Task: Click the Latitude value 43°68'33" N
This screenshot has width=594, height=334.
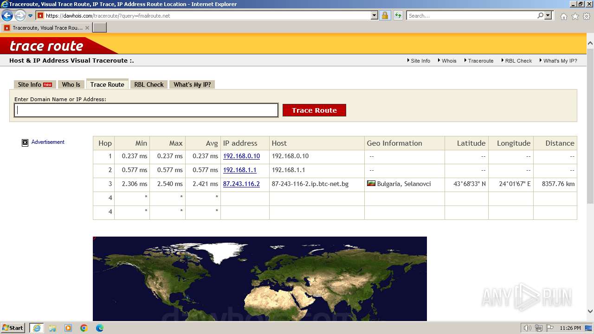Action: 470,184
